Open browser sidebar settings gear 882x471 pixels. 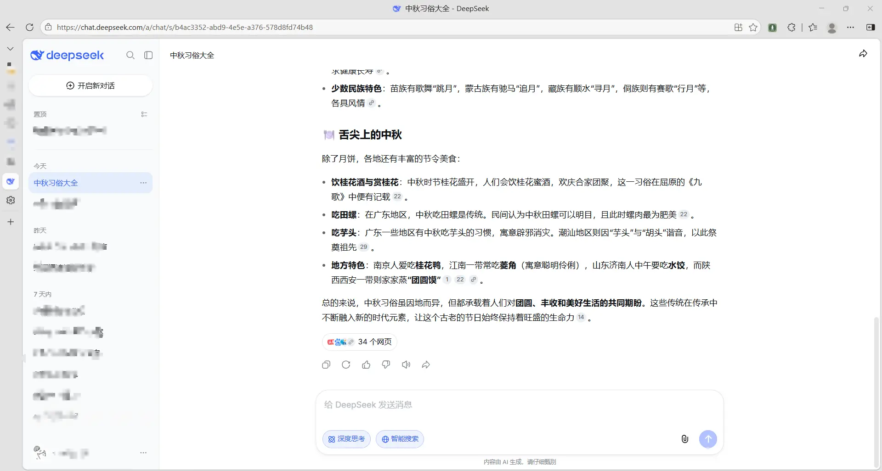[x=11, y=200]
